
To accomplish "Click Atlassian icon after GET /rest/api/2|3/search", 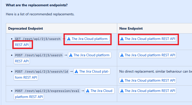I will pos(69,39).
